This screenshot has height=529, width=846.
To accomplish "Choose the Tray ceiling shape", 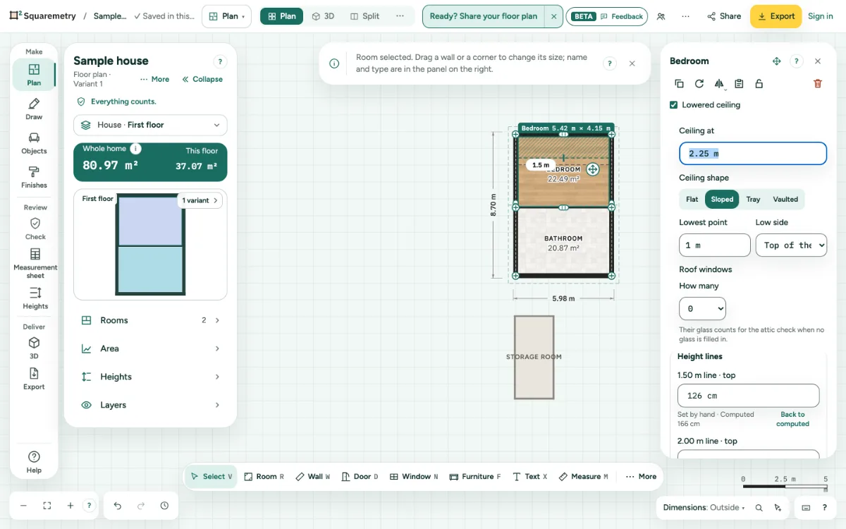I will 753,200.
